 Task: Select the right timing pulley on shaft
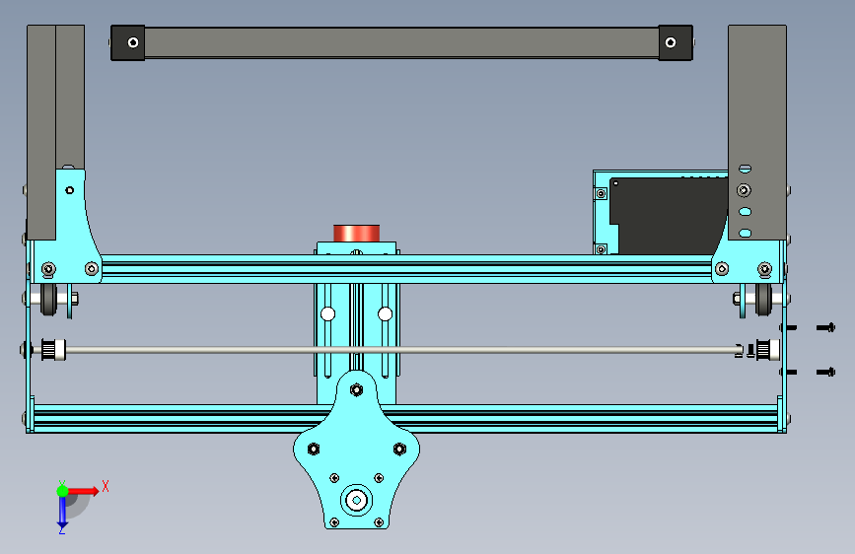(768, 350)
